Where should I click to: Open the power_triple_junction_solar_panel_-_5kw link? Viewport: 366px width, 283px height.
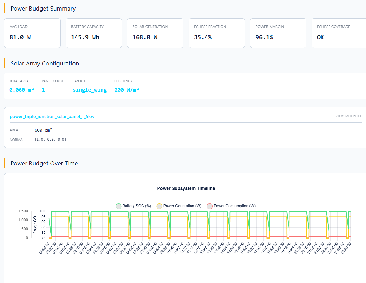pos(52,116)
